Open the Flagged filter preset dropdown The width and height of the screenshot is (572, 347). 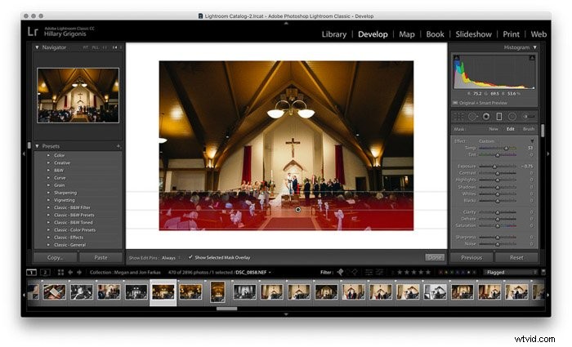(x=511, y=272)
